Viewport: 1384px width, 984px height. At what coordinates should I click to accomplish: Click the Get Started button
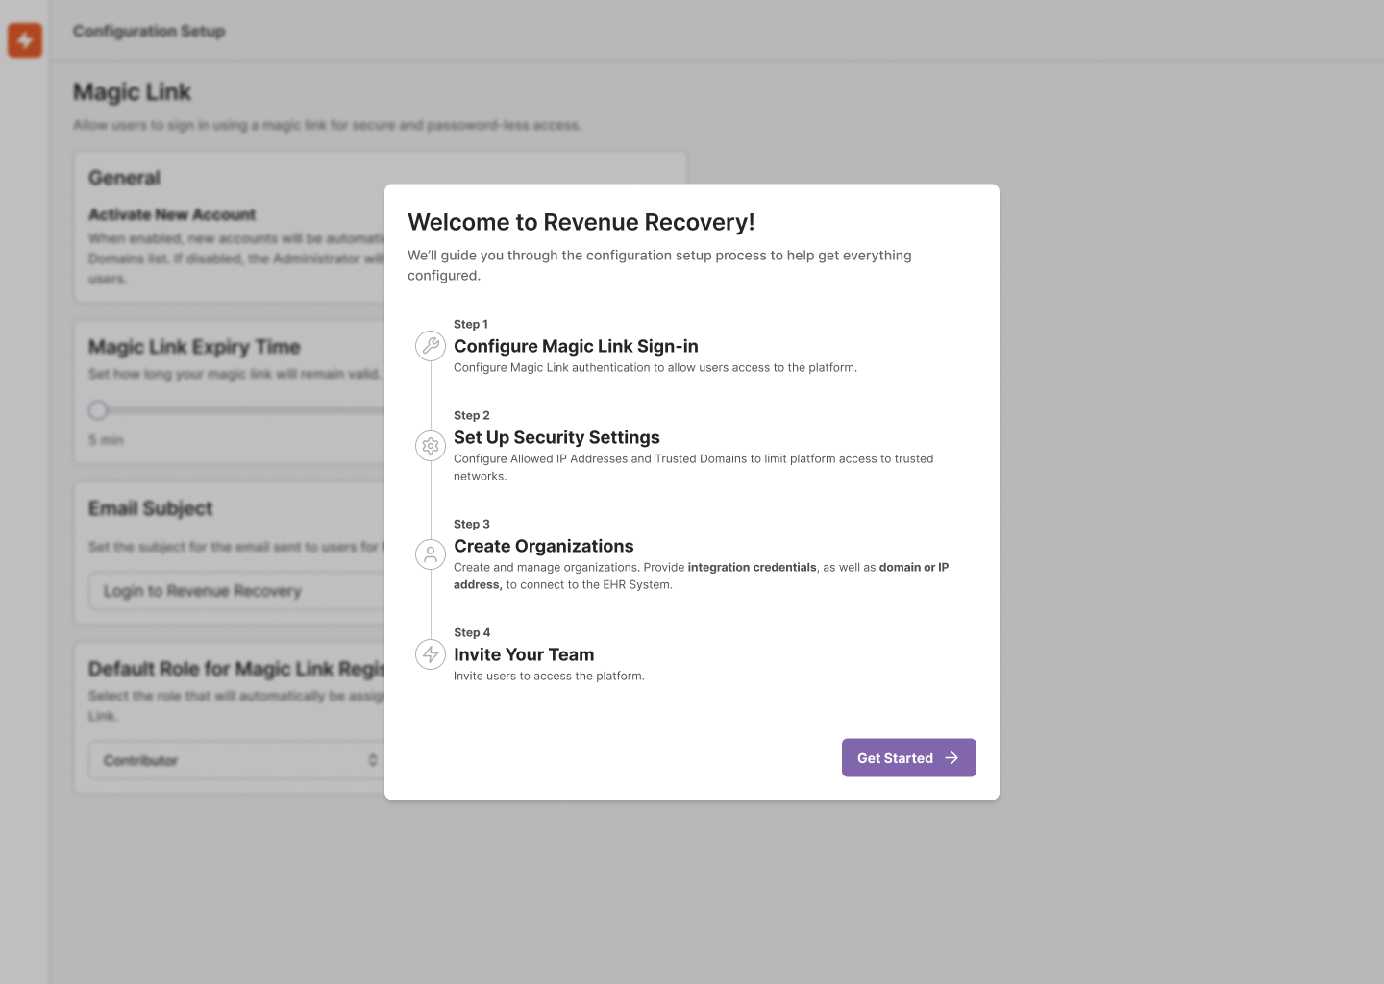click(908, 757)
